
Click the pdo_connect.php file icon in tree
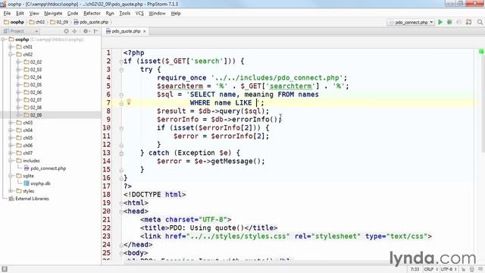pyautogui.click(x=27, y=168)
